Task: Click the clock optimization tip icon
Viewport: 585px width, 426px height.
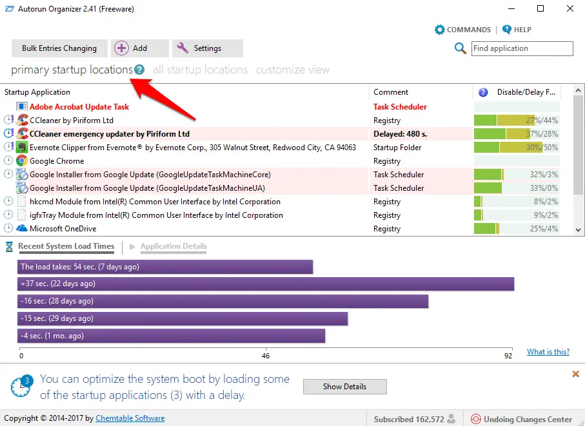Action: pos(22,386)
